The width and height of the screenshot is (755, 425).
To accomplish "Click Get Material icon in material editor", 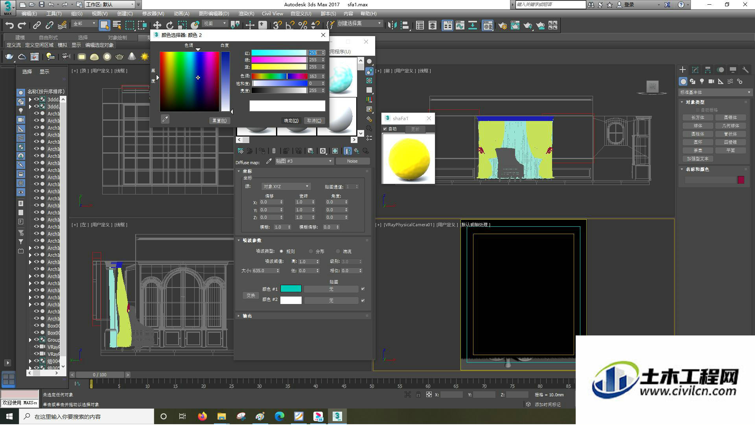I will [x=241, y=151].
